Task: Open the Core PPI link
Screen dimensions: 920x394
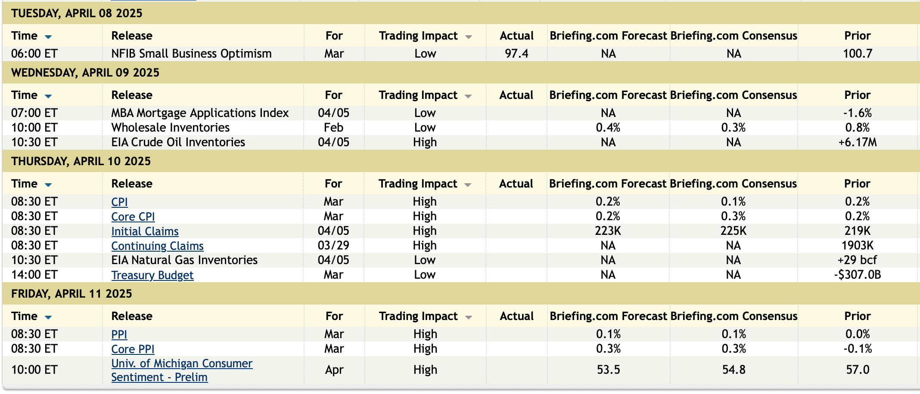Action: [133, 349]
